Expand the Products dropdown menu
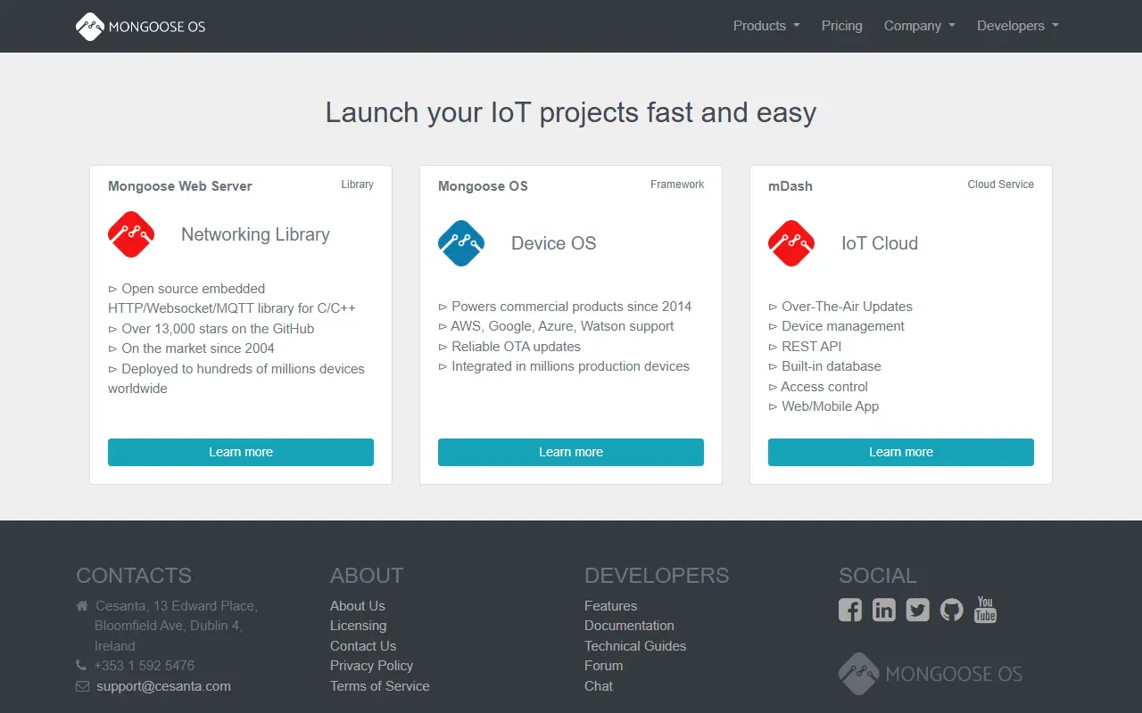1142x713 pixels. point(766,26)
